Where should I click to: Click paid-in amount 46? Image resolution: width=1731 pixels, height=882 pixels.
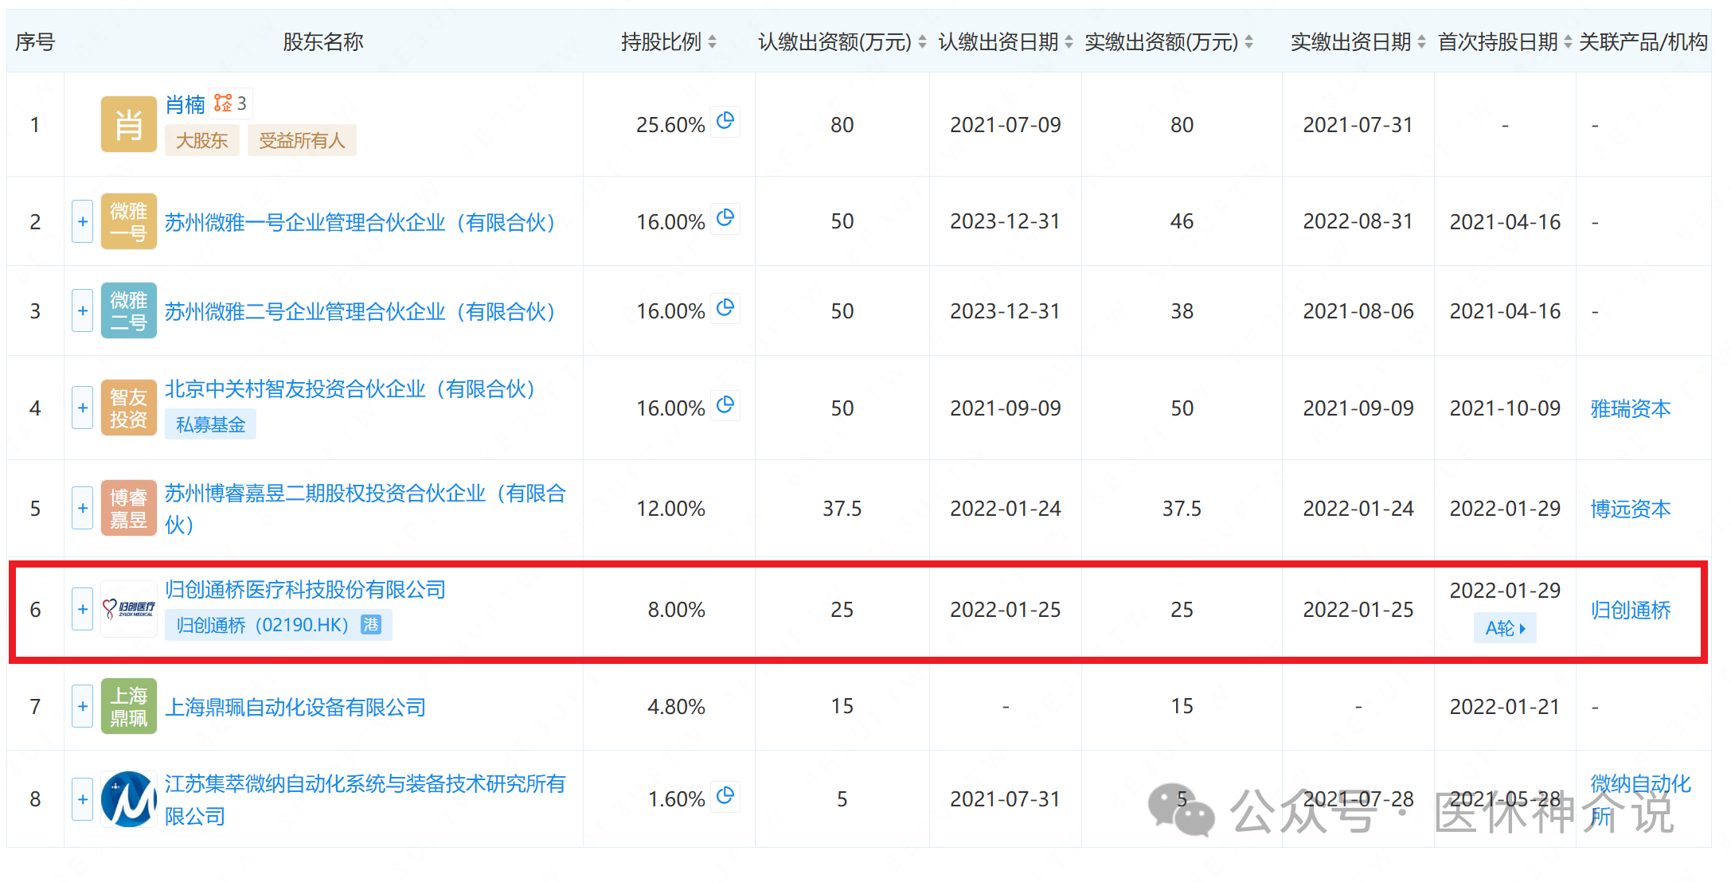point(1182,221)
